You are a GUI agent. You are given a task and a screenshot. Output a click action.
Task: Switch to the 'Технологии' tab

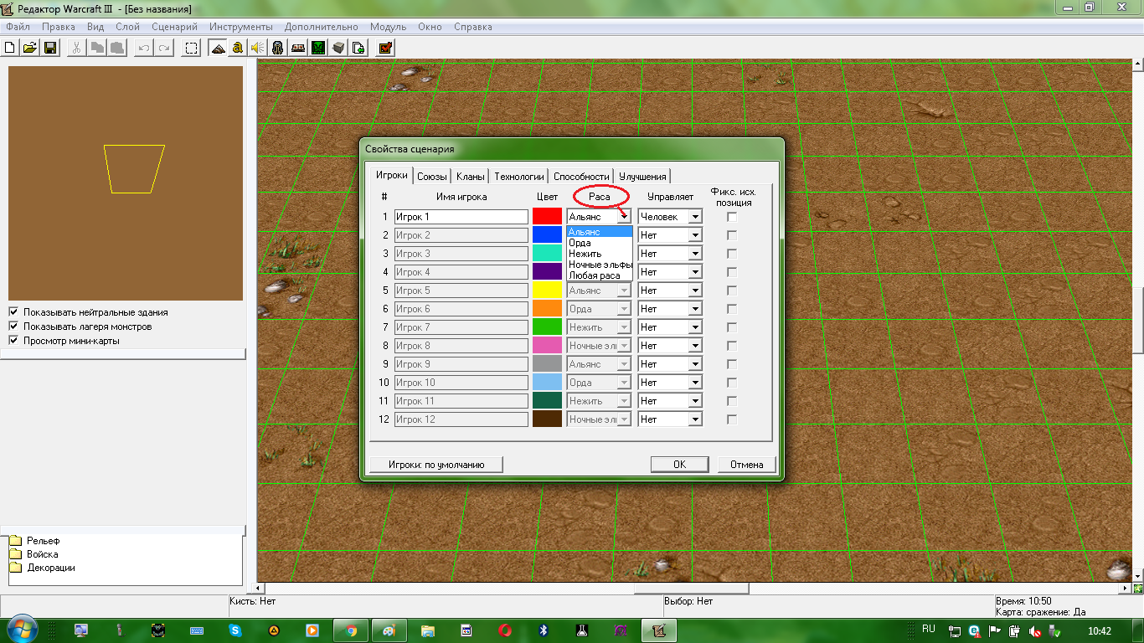click(519, 177)
